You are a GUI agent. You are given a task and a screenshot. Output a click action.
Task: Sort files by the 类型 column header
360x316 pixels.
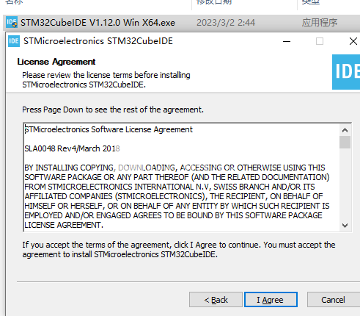coord(311,2)
